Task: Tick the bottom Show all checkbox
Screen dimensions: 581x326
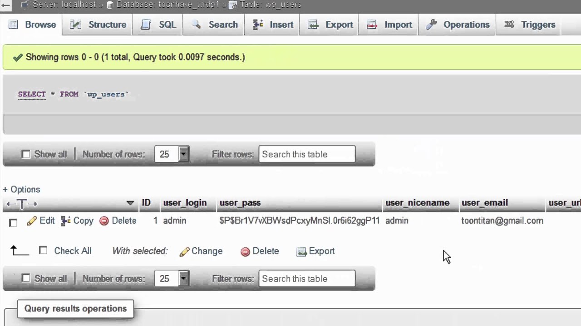Action: [26, 278]
